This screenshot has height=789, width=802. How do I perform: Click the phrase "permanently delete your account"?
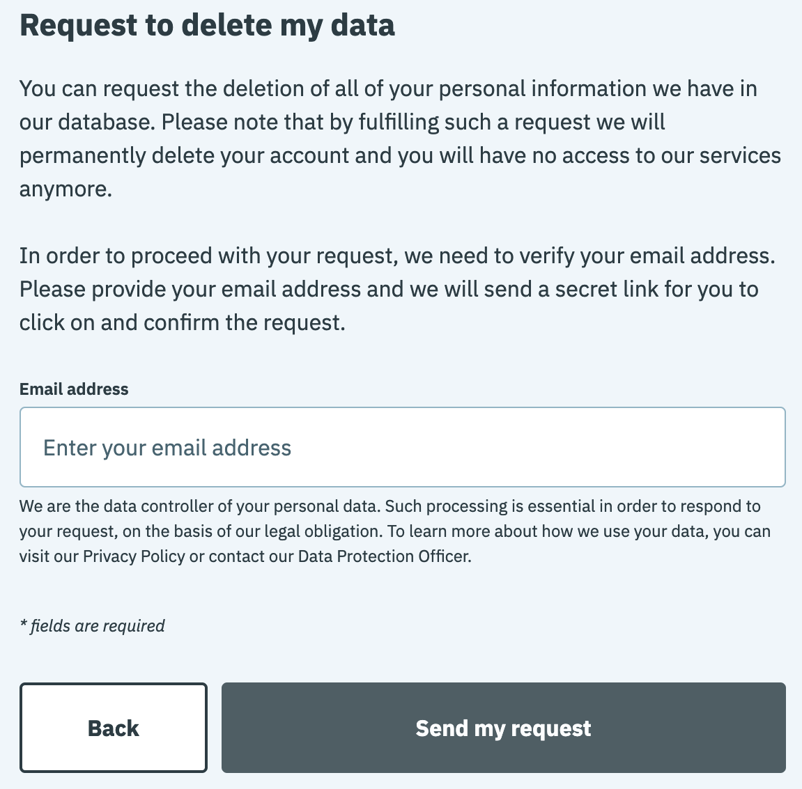(184, 155)
